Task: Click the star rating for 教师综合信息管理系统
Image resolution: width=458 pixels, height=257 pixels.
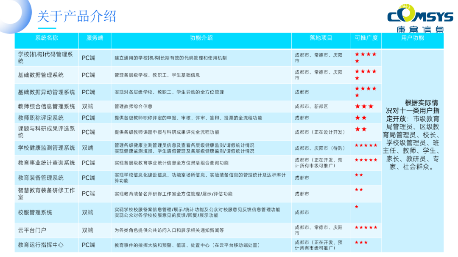Action: [x=364, y=107]
